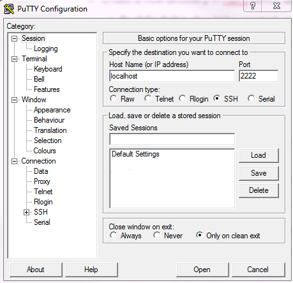Choose Never for close window on exit
This screenshot has width=293, height=283.
coord(157,235)
